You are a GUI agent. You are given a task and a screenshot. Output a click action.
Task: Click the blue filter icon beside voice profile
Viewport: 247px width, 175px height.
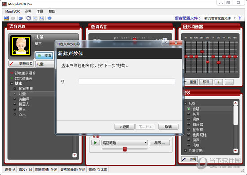pyautogui.click(x=240, y=18)
